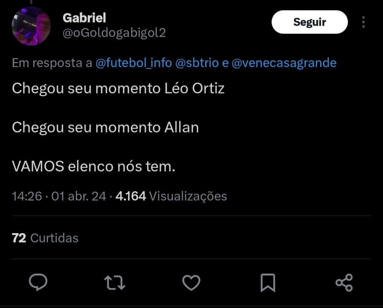
Task: Open the share options icon
Action: click(x=344, y=283)
